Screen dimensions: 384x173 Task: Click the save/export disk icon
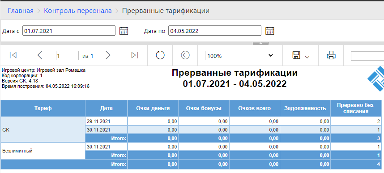[x=296, y=55]
